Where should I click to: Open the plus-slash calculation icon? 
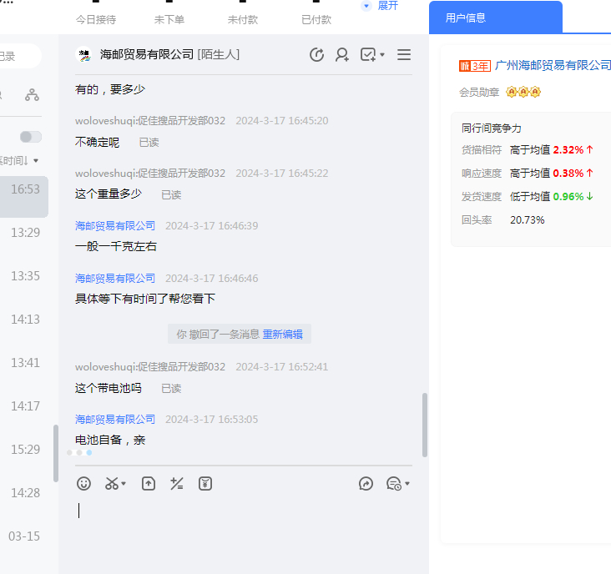click(176, 483)
